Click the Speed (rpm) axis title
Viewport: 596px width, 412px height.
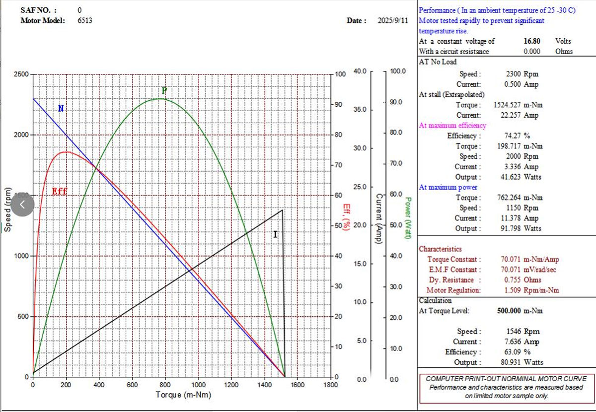tap(7, 209)
